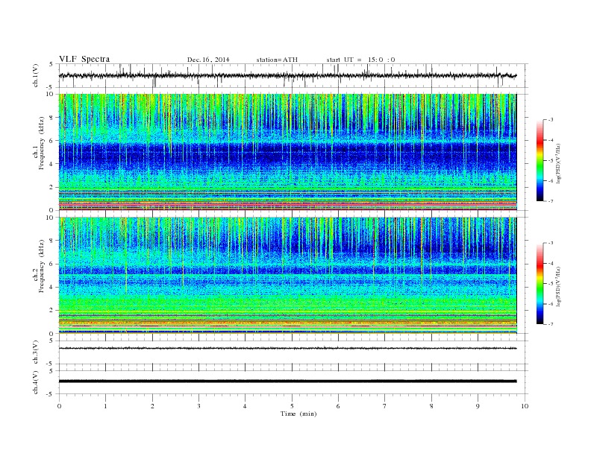The height and width of the screenshot is (456, 591).
Task: Click tick label "4" on time axis
Action: tap(245, 406)
